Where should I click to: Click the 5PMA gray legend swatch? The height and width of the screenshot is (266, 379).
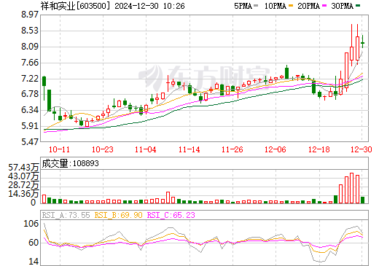(x=256, y=6)
